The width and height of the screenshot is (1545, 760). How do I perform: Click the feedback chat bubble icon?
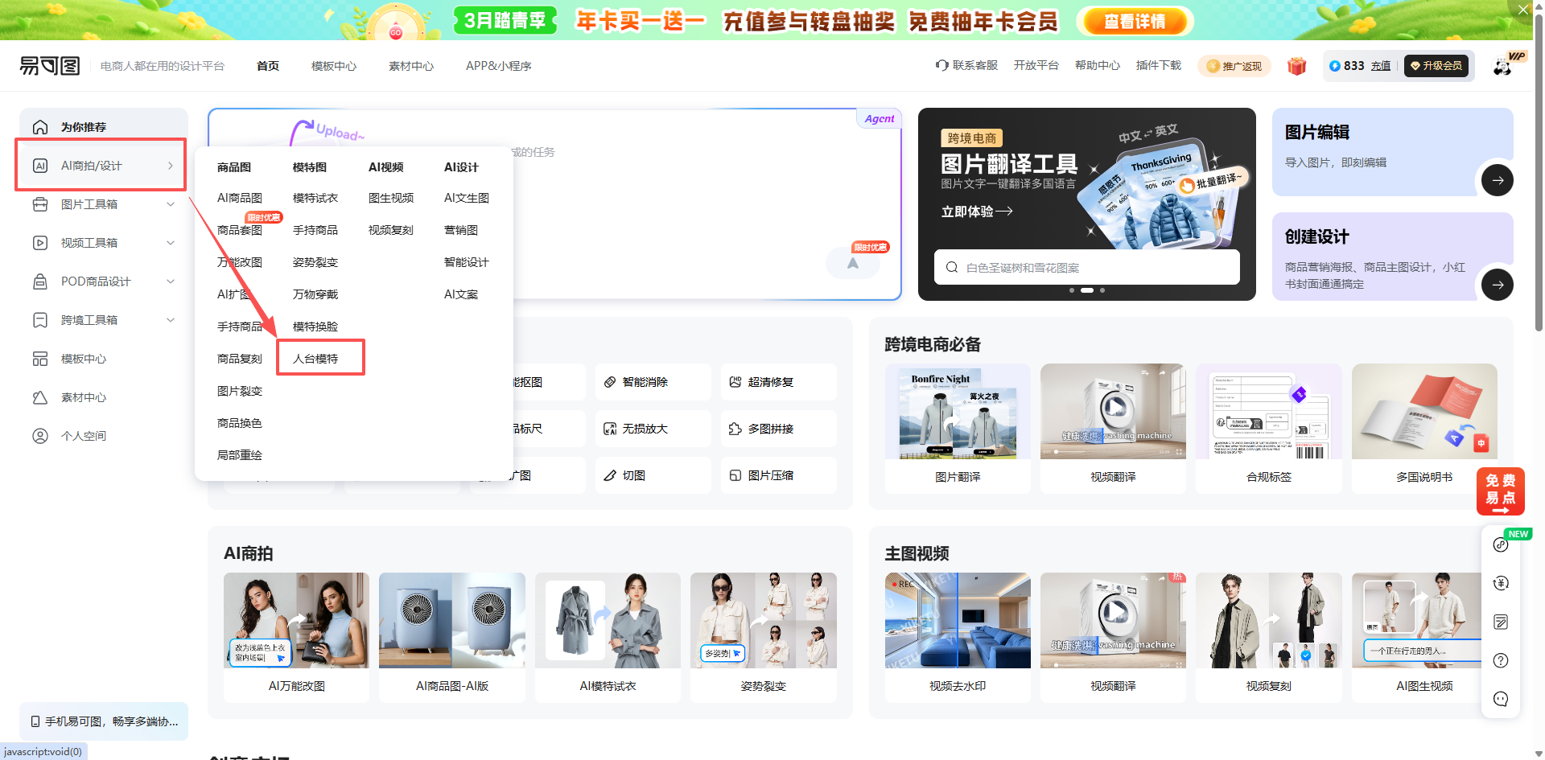click(x=1500, y=699)
